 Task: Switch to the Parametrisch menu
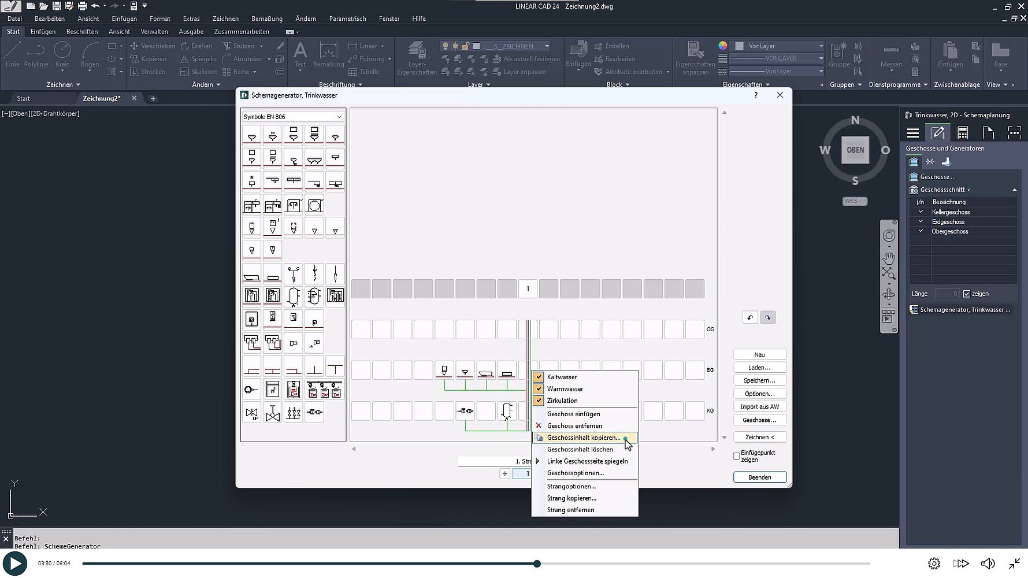[x=347, y=18]
